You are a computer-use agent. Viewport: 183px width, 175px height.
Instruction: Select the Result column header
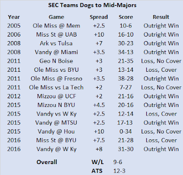point(161,17)
